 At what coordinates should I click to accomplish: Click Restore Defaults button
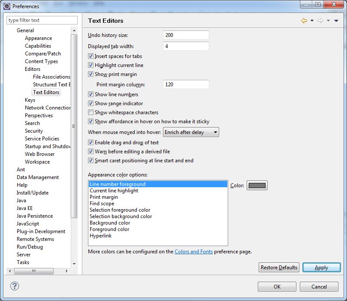point(279,268)
